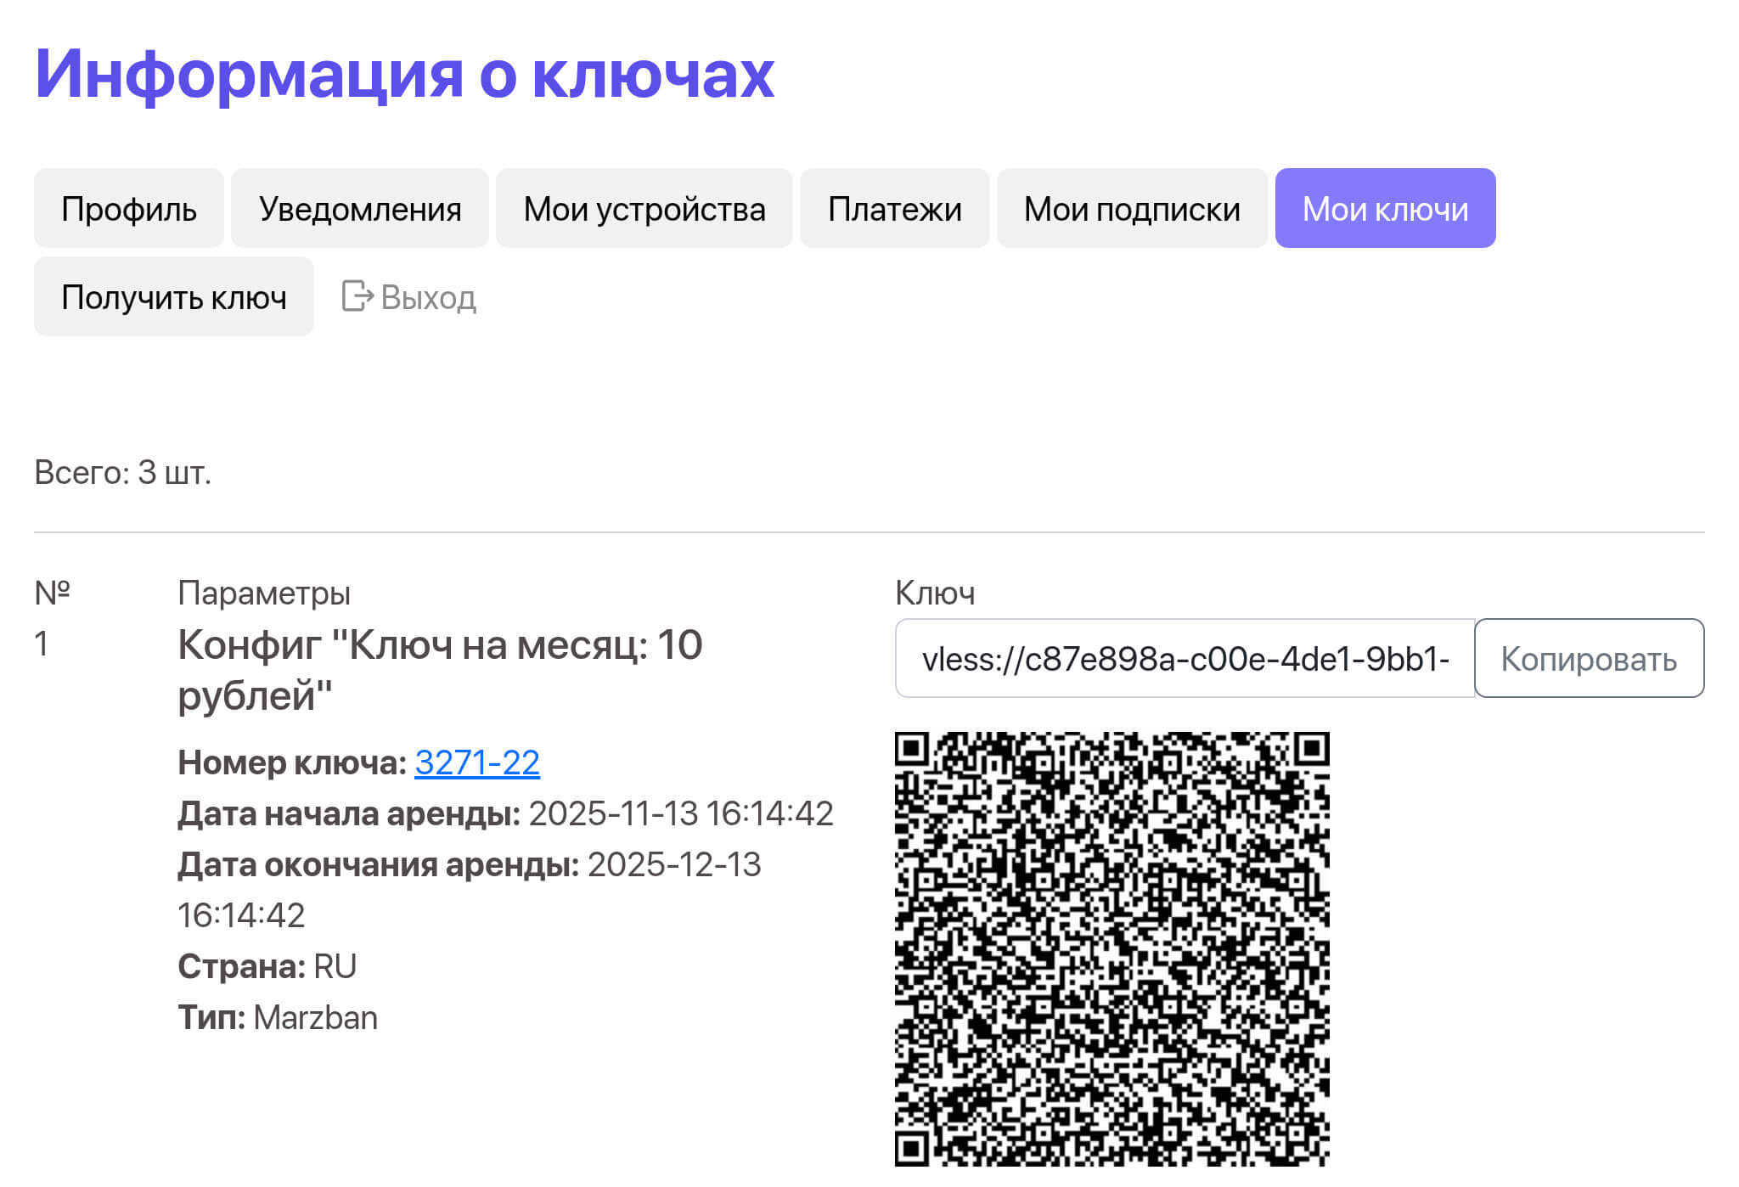Screen dimensions: 1739x1187
Task: Click the active Мои ключи tab
Action: pyautogui.click(x=1385, y=209)
